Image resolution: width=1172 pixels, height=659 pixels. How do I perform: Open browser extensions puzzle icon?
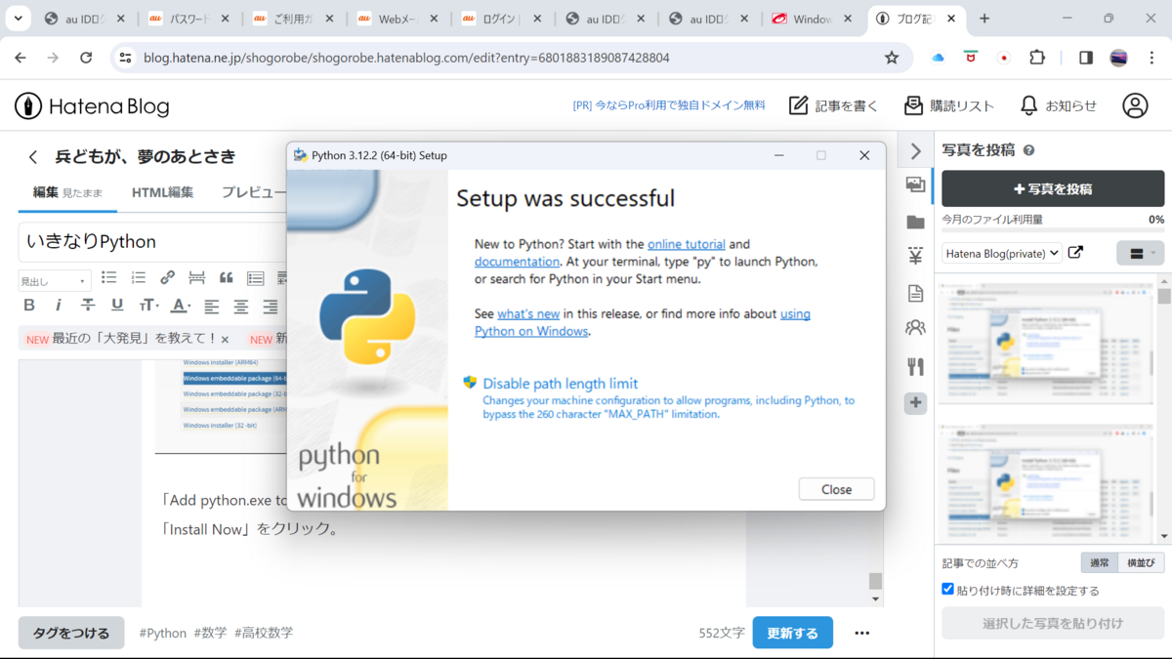(x=1037, y=58)
